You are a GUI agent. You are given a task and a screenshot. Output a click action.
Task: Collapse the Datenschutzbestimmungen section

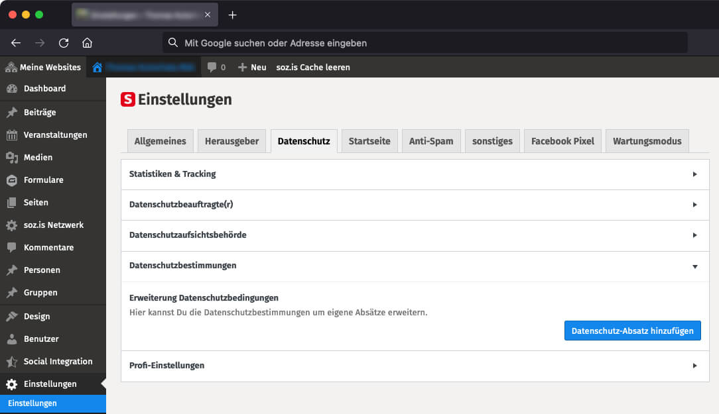click(x=415, y=266)
